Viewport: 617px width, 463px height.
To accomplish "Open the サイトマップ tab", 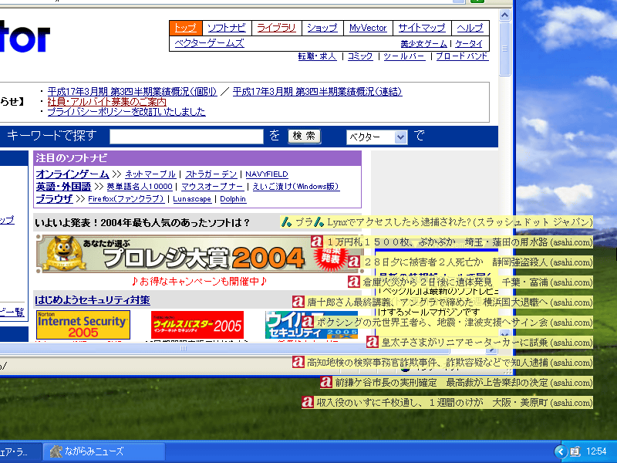I will tap(421, 28).
